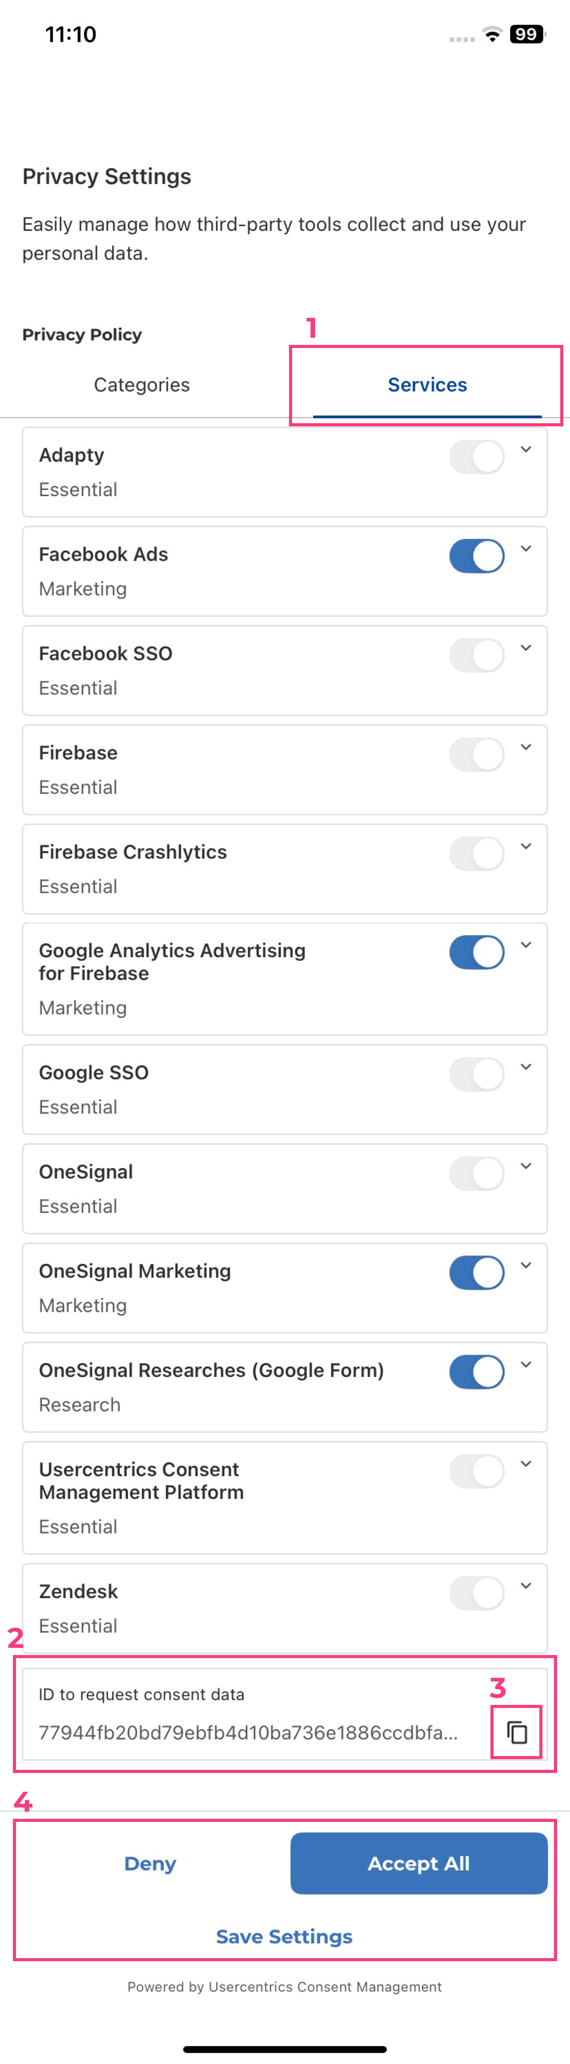The height and width of the screenshot is (2064, 570).
Task: Show Zendesk service details
Action: [x=526, y=1586]
